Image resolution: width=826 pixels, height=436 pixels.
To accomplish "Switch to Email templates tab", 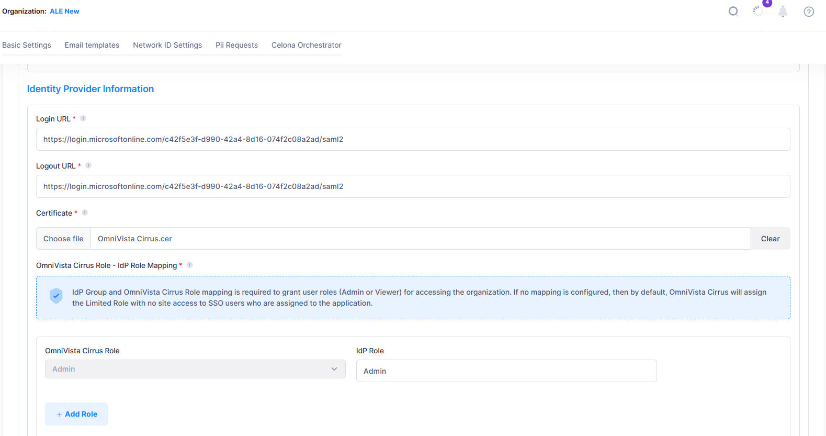I will pyautogui.click(x=92, y=45).
